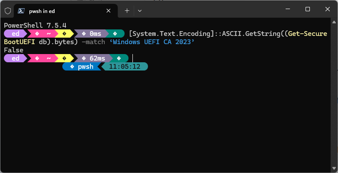Image resolution: width=338 pixels, height=173 pixels.
Task: Select the 'pwsh in ed' tab
Action: [61, 10]
